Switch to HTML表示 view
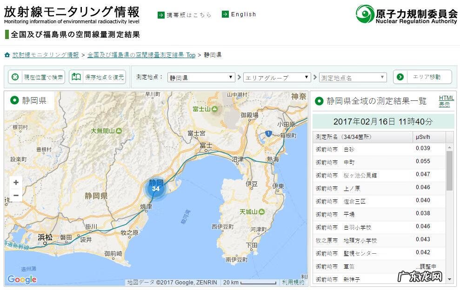Image resolution: width=460 pixels, height=290 pixels. (x=446, y=101)
